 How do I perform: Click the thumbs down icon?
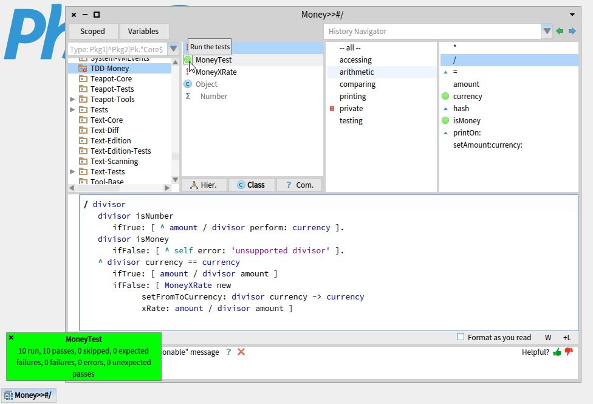(x=569, y=352)
